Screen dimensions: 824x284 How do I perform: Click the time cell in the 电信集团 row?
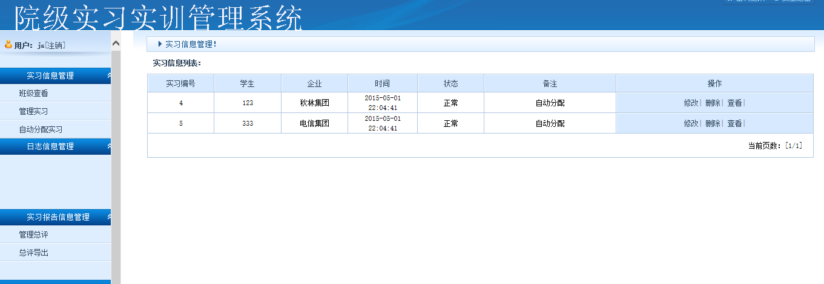[383, 123]
